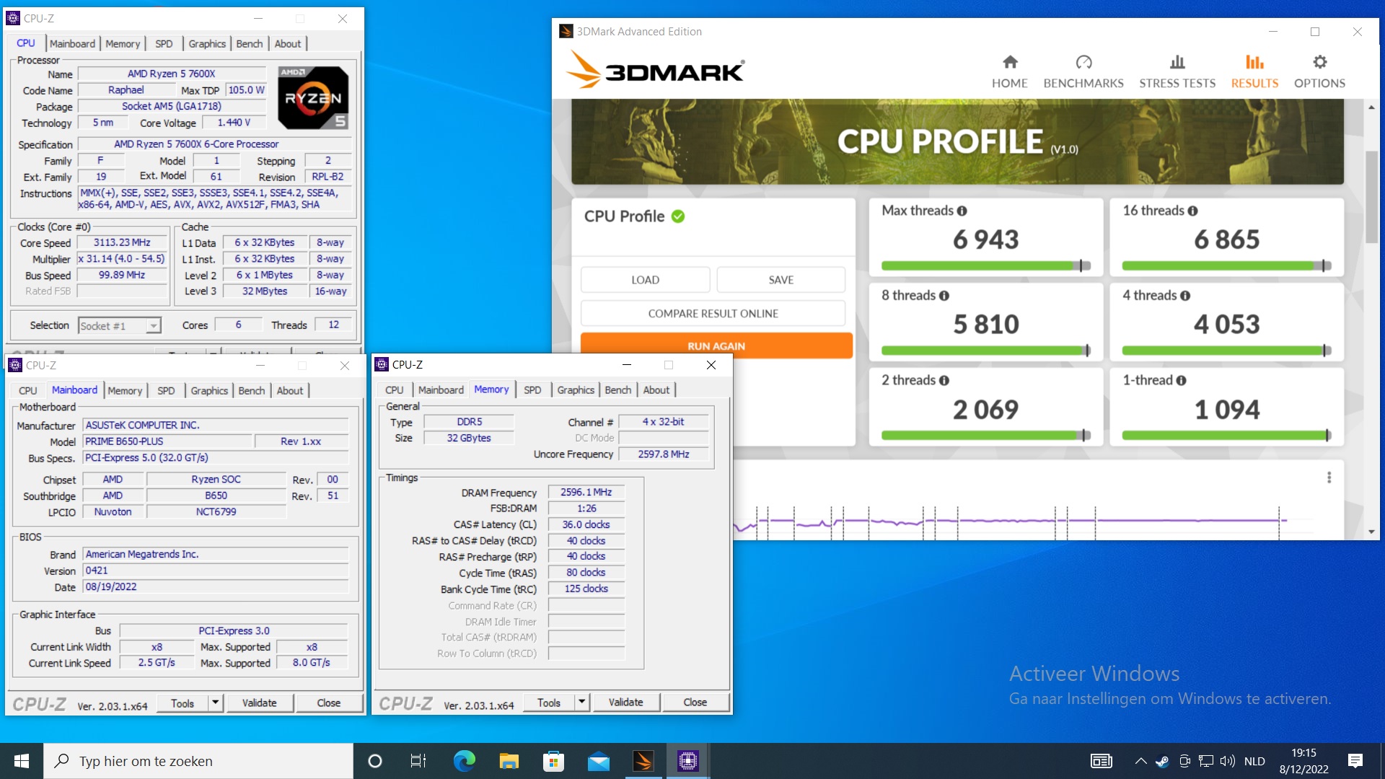Click 2 threads info icon
The width and height of the screenshot is (1385, 779).
(944, 381)
